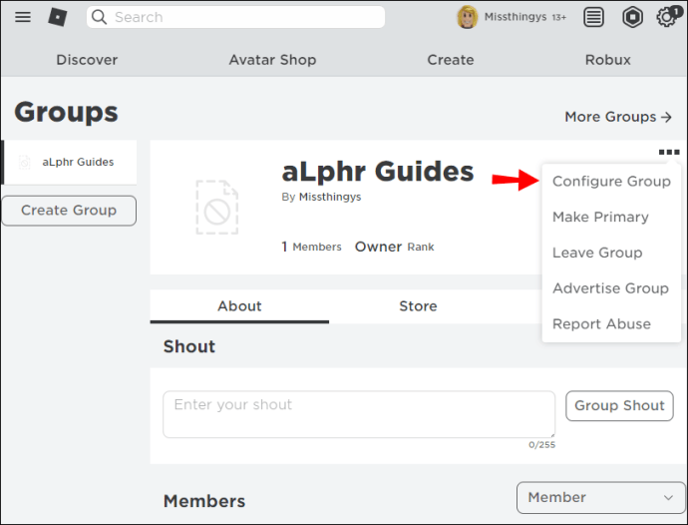The width and height of the screenshot is (688, 525).
Task: Click the aLphr Guides group title
Action: [378, 172]
